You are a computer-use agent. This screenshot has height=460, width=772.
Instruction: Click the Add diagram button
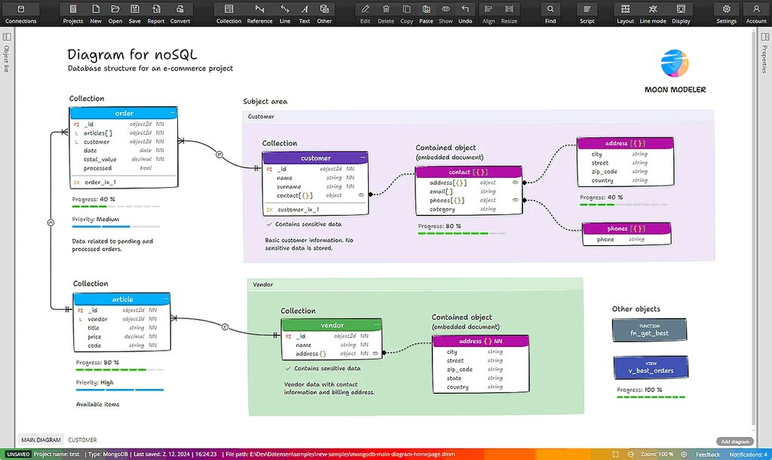(734, 440)
